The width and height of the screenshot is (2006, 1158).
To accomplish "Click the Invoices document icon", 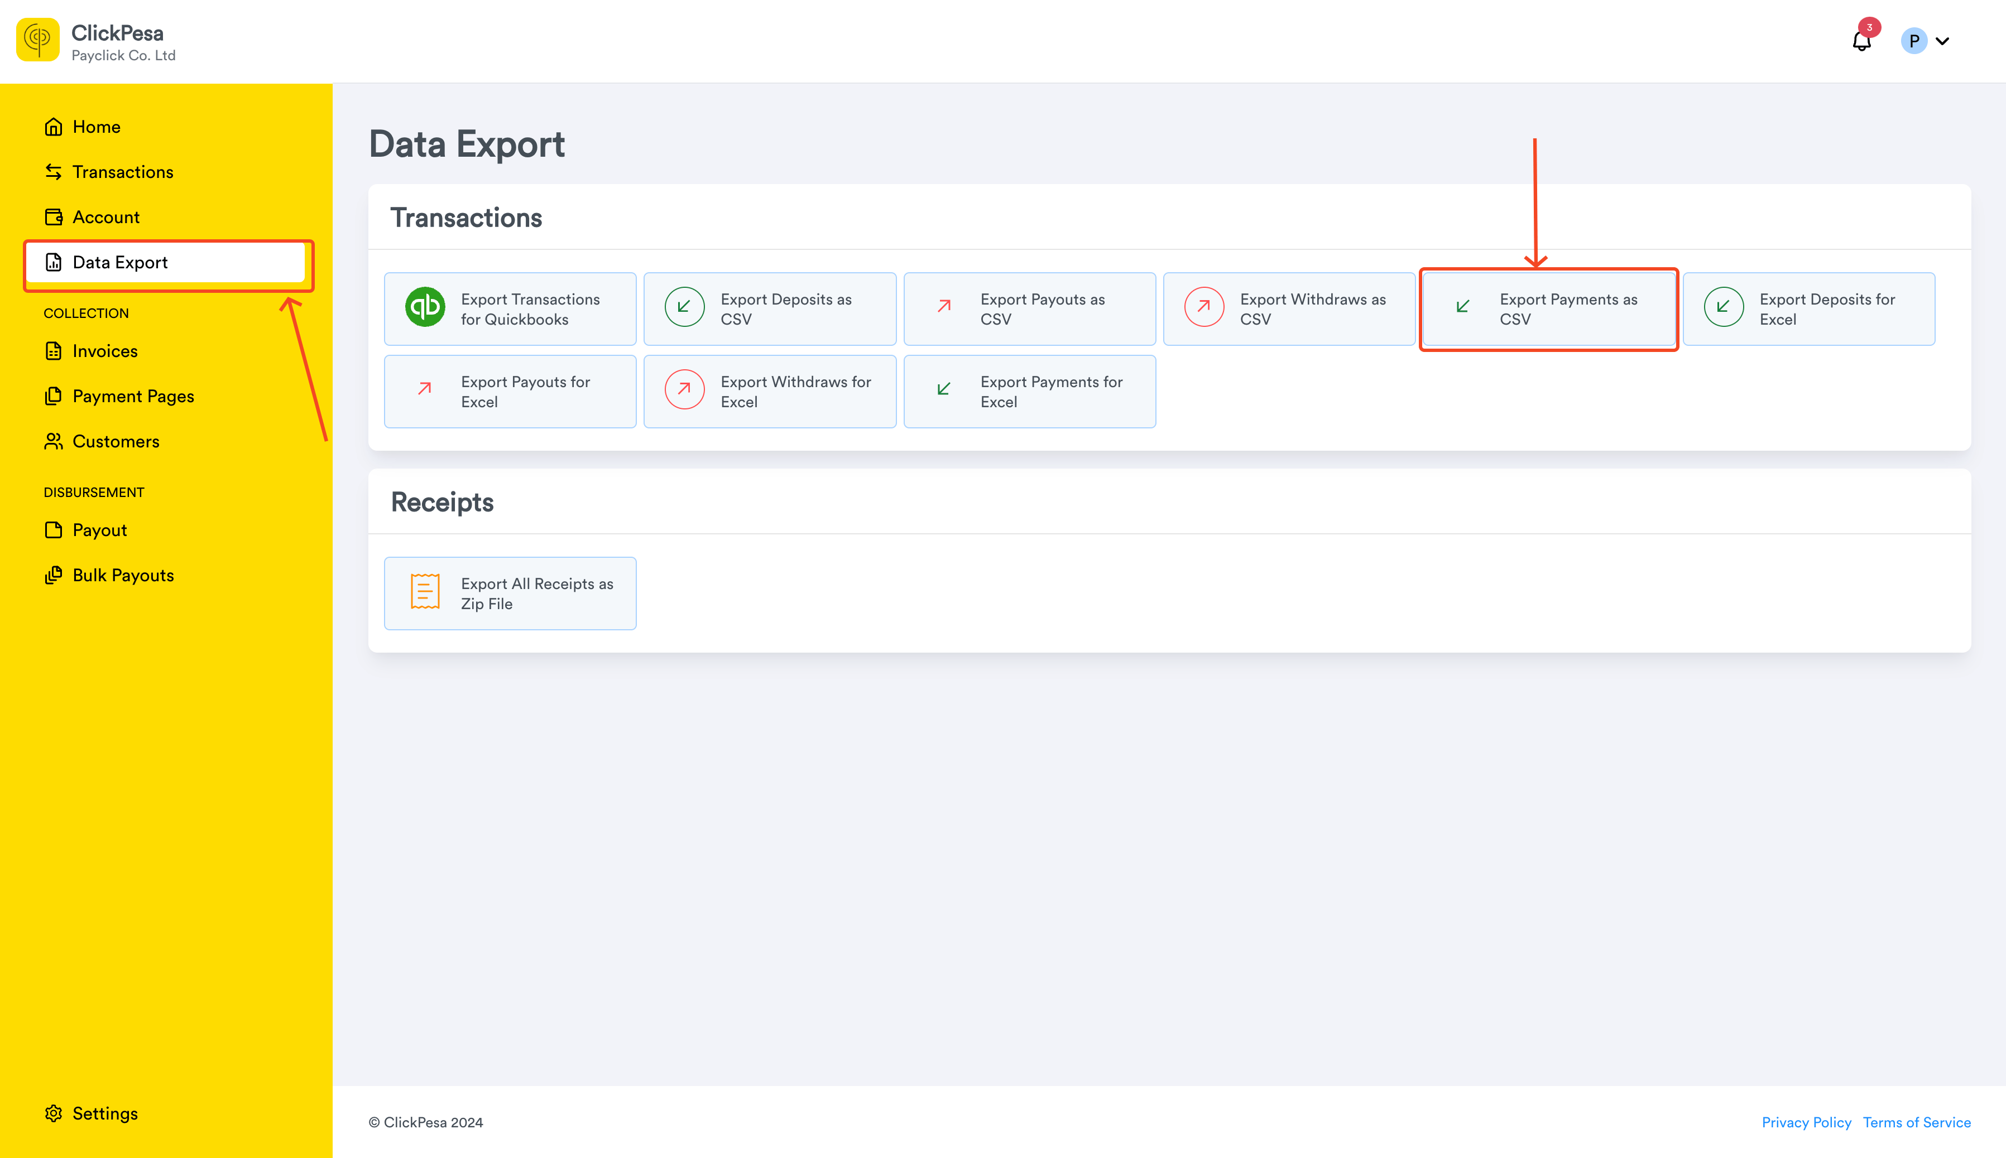I will (54, 351).
